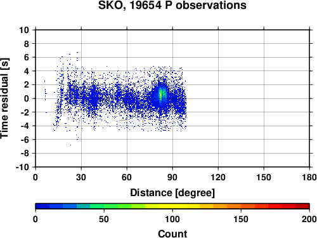
Task: Click the y-axis tick label 0
Action: pyautogui.click(x=27, y=98)
